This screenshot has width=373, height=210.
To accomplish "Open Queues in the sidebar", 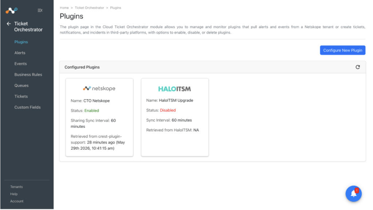I will [21, 86].
